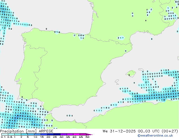Select legend swatch between 15 and 20
Image resolution: width=179 pixels, height=138 pixels.
point(44,134)
